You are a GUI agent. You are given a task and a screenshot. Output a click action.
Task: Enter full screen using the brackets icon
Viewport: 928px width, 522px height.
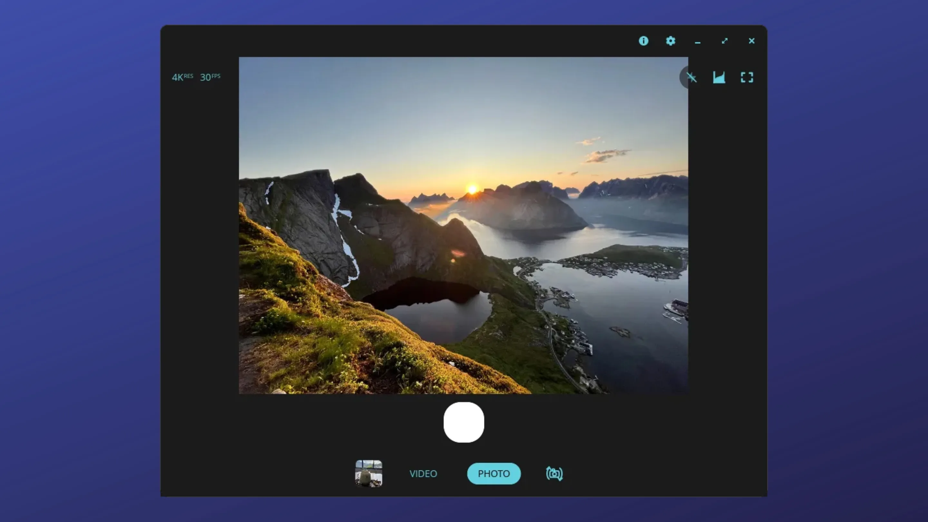click(x=747, y=77)
